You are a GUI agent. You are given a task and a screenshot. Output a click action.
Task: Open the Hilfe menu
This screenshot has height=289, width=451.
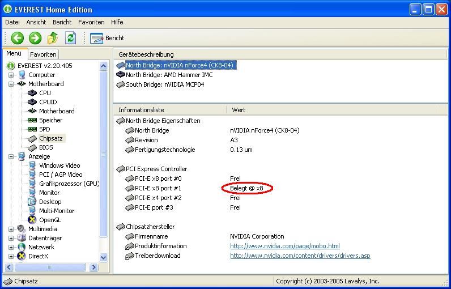(117, 22)
